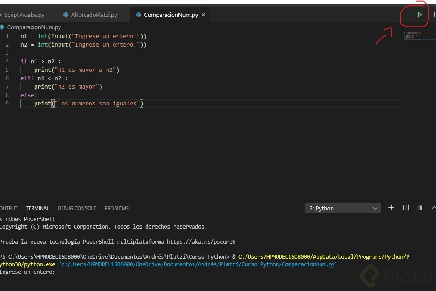Open the DEBUG CONSOLE panel tab
Image resolution: width=436 pixels, height=291 pixels.
point(77,208)
